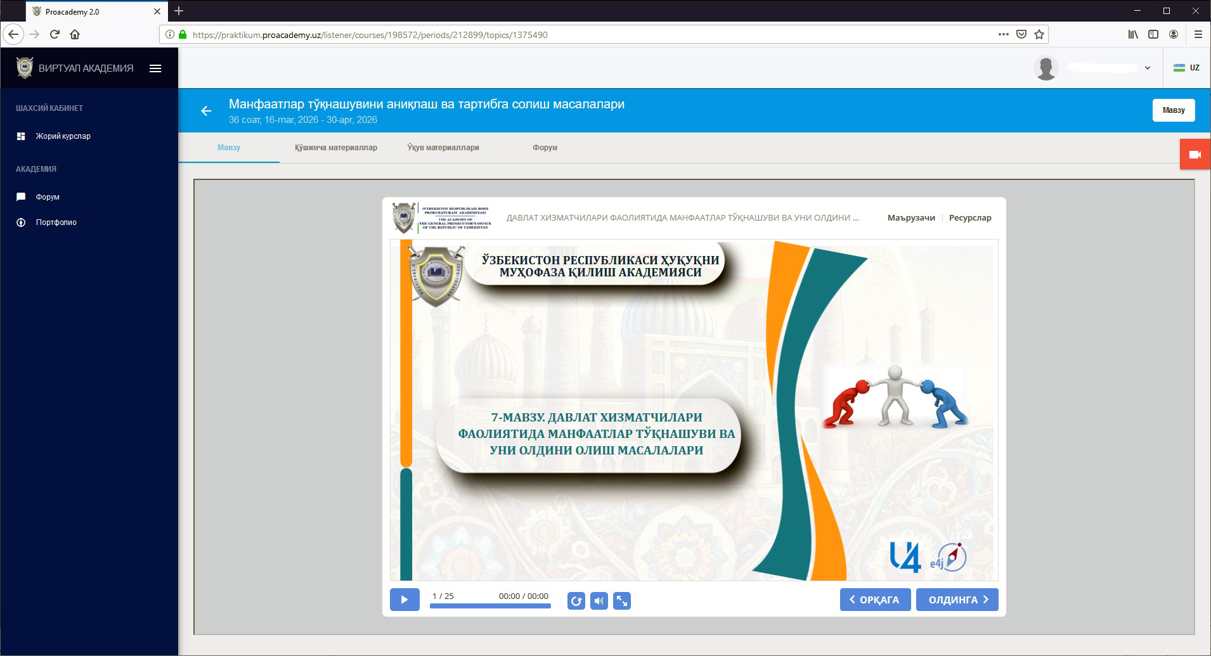The height and width of the screenshot is (656, 1211).
Task: Open Портфолио from the sidebar
Action: pos(56,222)
